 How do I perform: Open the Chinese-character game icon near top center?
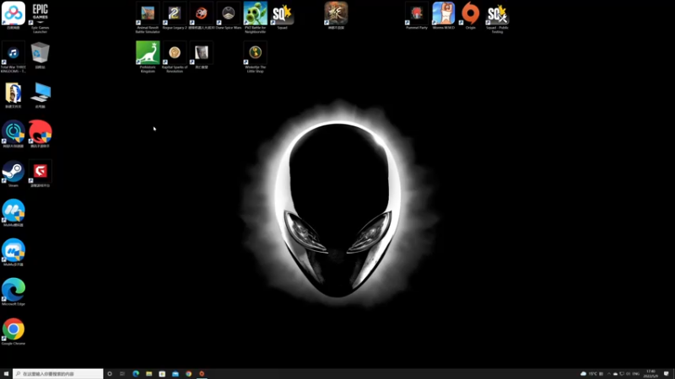coord(336,15)
